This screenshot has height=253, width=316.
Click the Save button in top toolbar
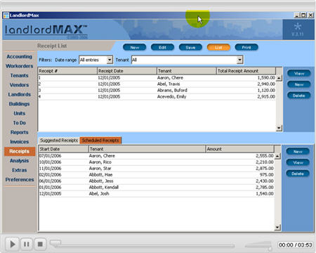(x=190, y=47)
